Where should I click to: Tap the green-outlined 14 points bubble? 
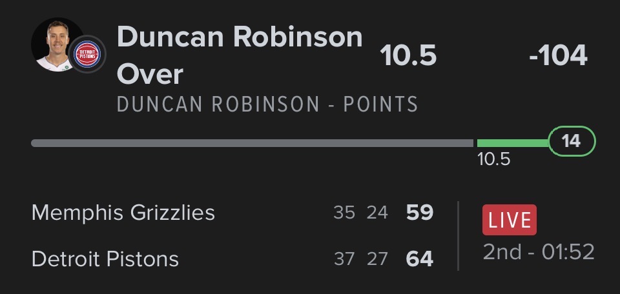click(572, 142)
